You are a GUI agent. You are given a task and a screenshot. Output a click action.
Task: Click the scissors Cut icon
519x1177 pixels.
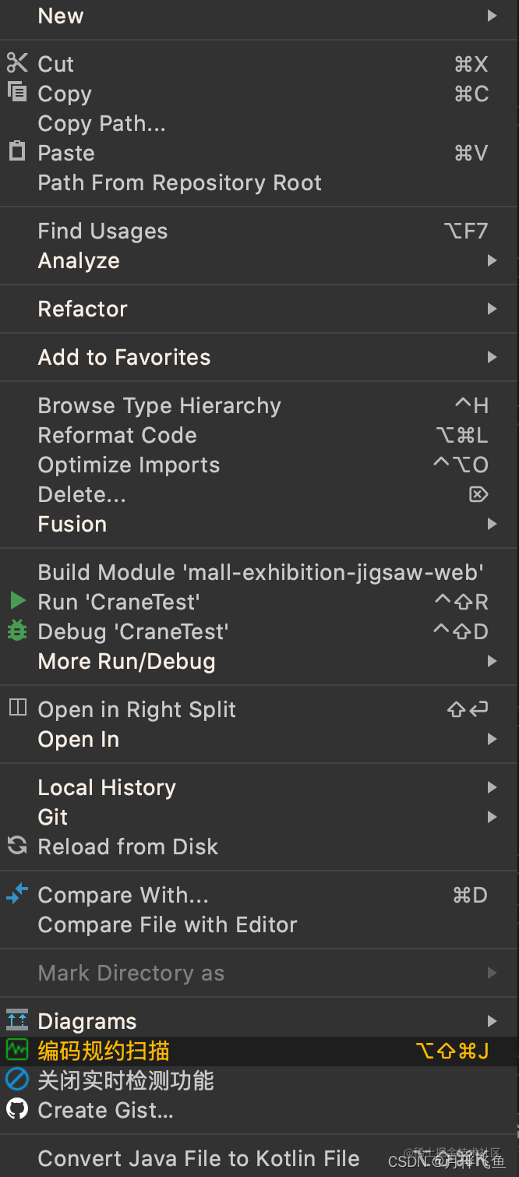(x=17, y=62)
